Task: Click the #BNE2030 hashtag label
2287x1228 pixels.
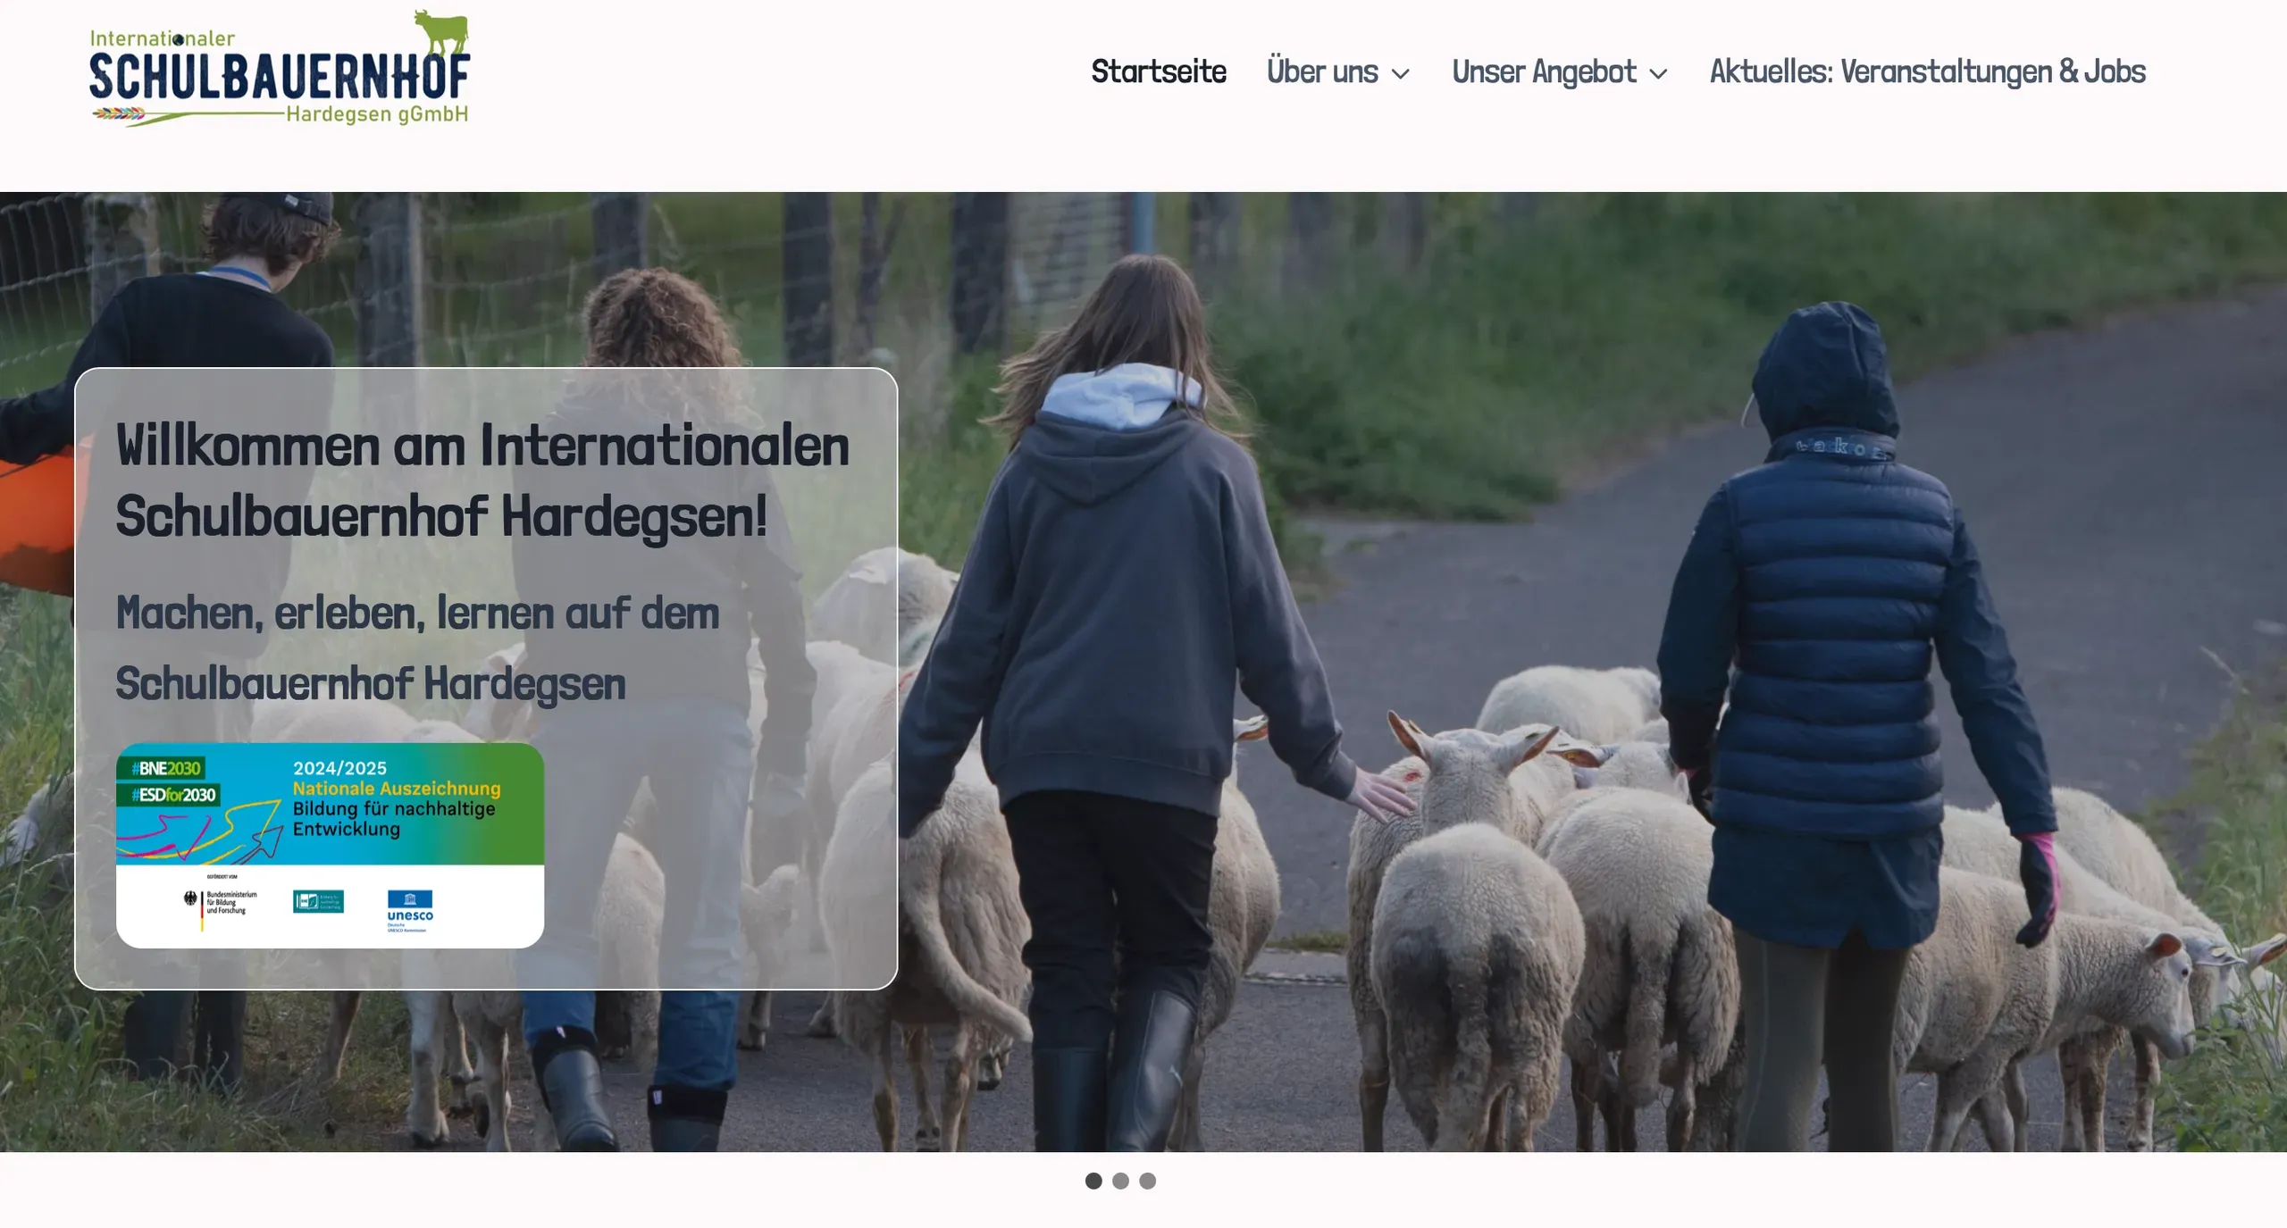Action: pyautogui.click(x=167, y=768)
